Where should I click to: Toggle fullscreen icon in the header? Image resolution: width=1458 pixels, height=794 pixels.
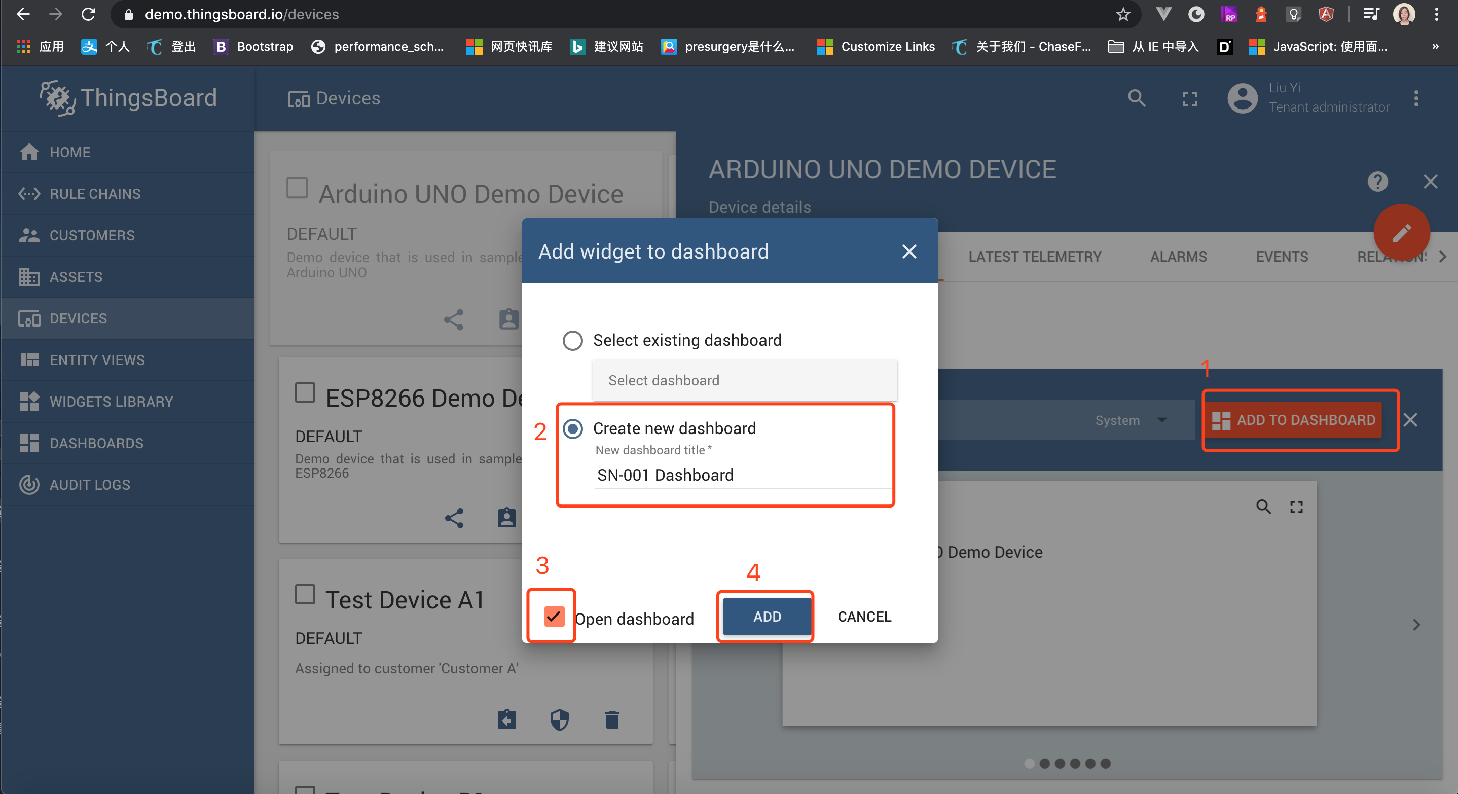(1190, 99)
